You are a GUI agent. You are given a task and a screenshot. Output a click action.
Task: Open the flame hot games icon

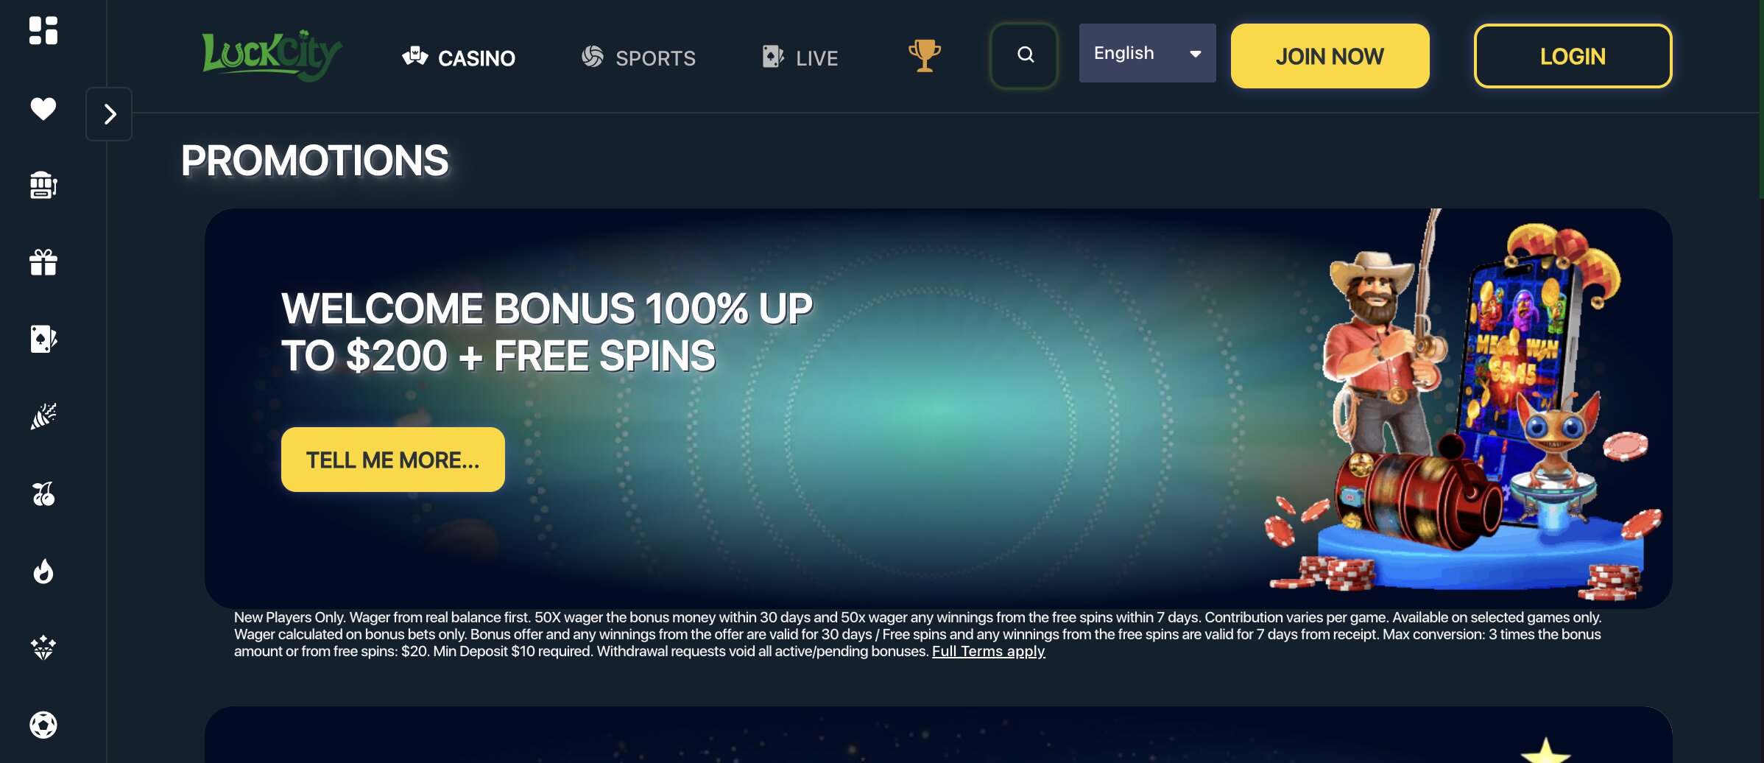[43, 571]
